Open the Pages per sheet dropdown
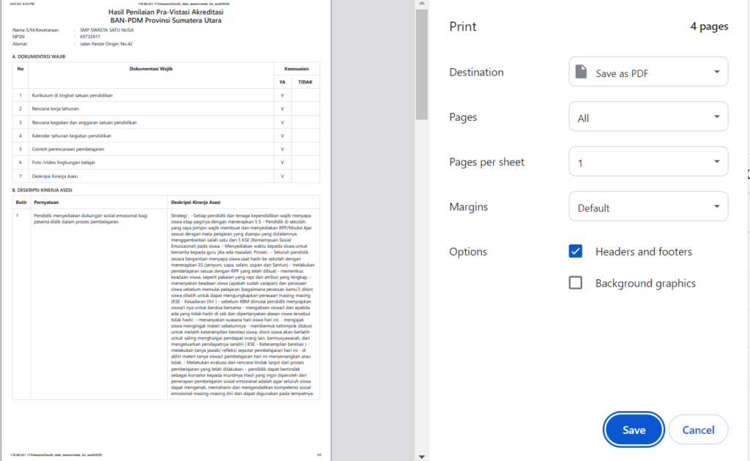 tap(648, 162)
